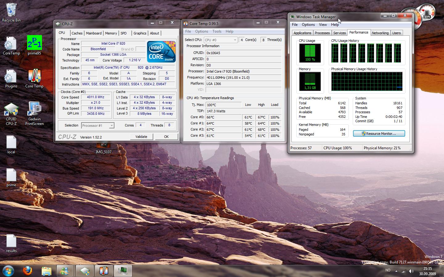Open the Task Manager Help menu
This screenshot has height=277, width=444.
tap(335, 25)
